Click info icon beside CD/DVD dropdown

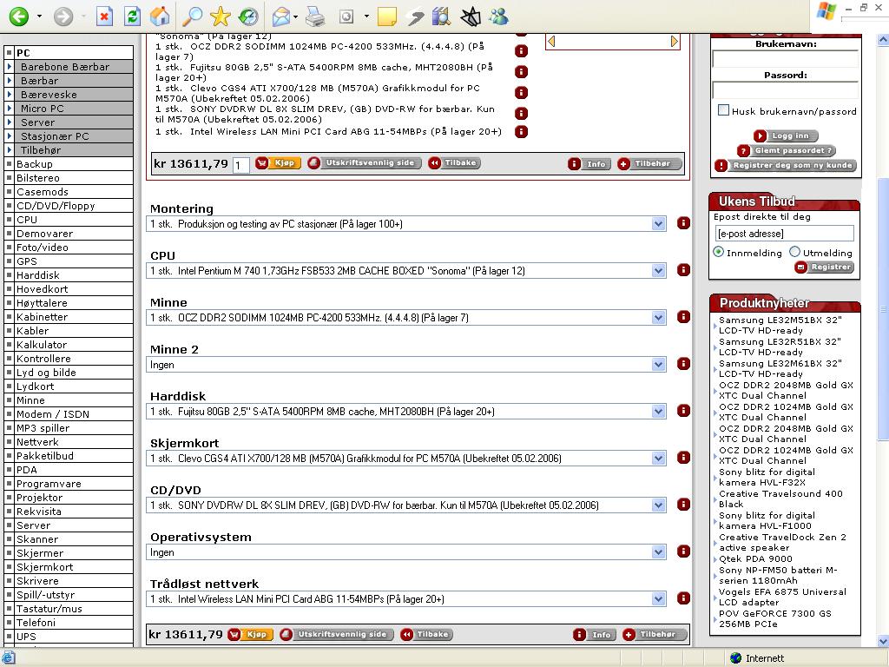click(x=684, y=505)
